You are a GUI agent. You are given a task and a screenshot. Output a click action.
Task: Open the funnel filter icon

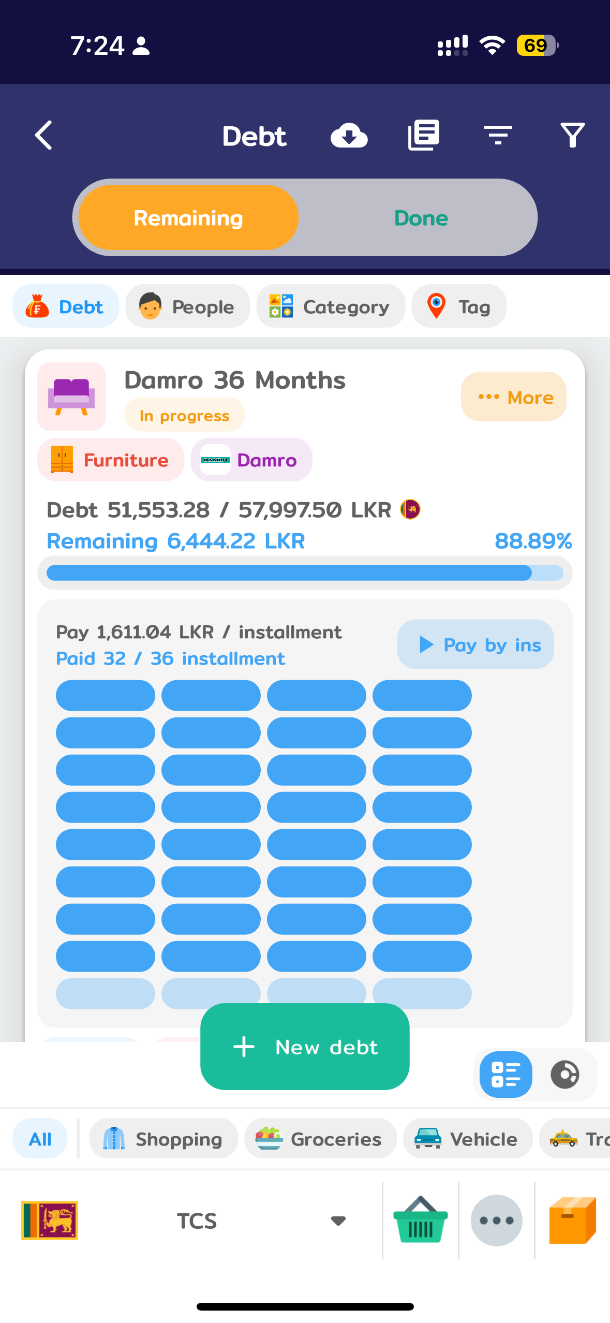tap(572, 136)
